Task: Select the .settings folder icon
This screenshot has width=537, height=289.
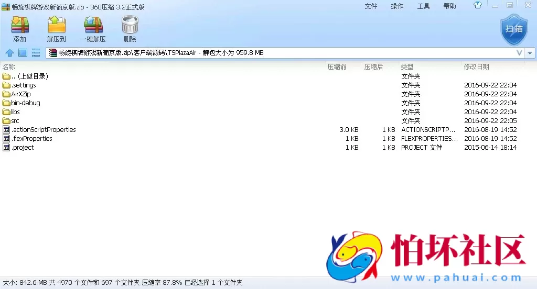Action: [x=6, y=85]
